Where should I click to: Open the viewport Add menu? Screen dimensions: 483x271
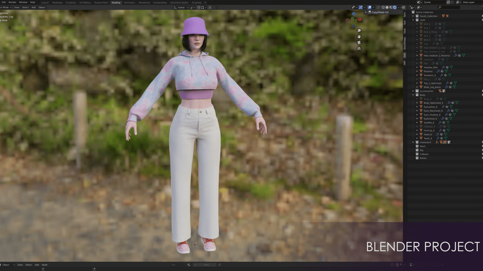pyautogui.click(x=34, y=7)
